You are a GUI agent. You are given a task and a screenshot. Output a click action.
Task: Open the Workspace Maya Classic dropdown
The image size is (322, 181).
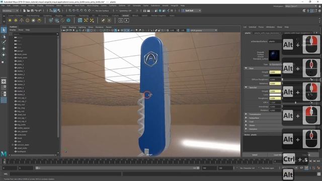(x=301, y=6)
